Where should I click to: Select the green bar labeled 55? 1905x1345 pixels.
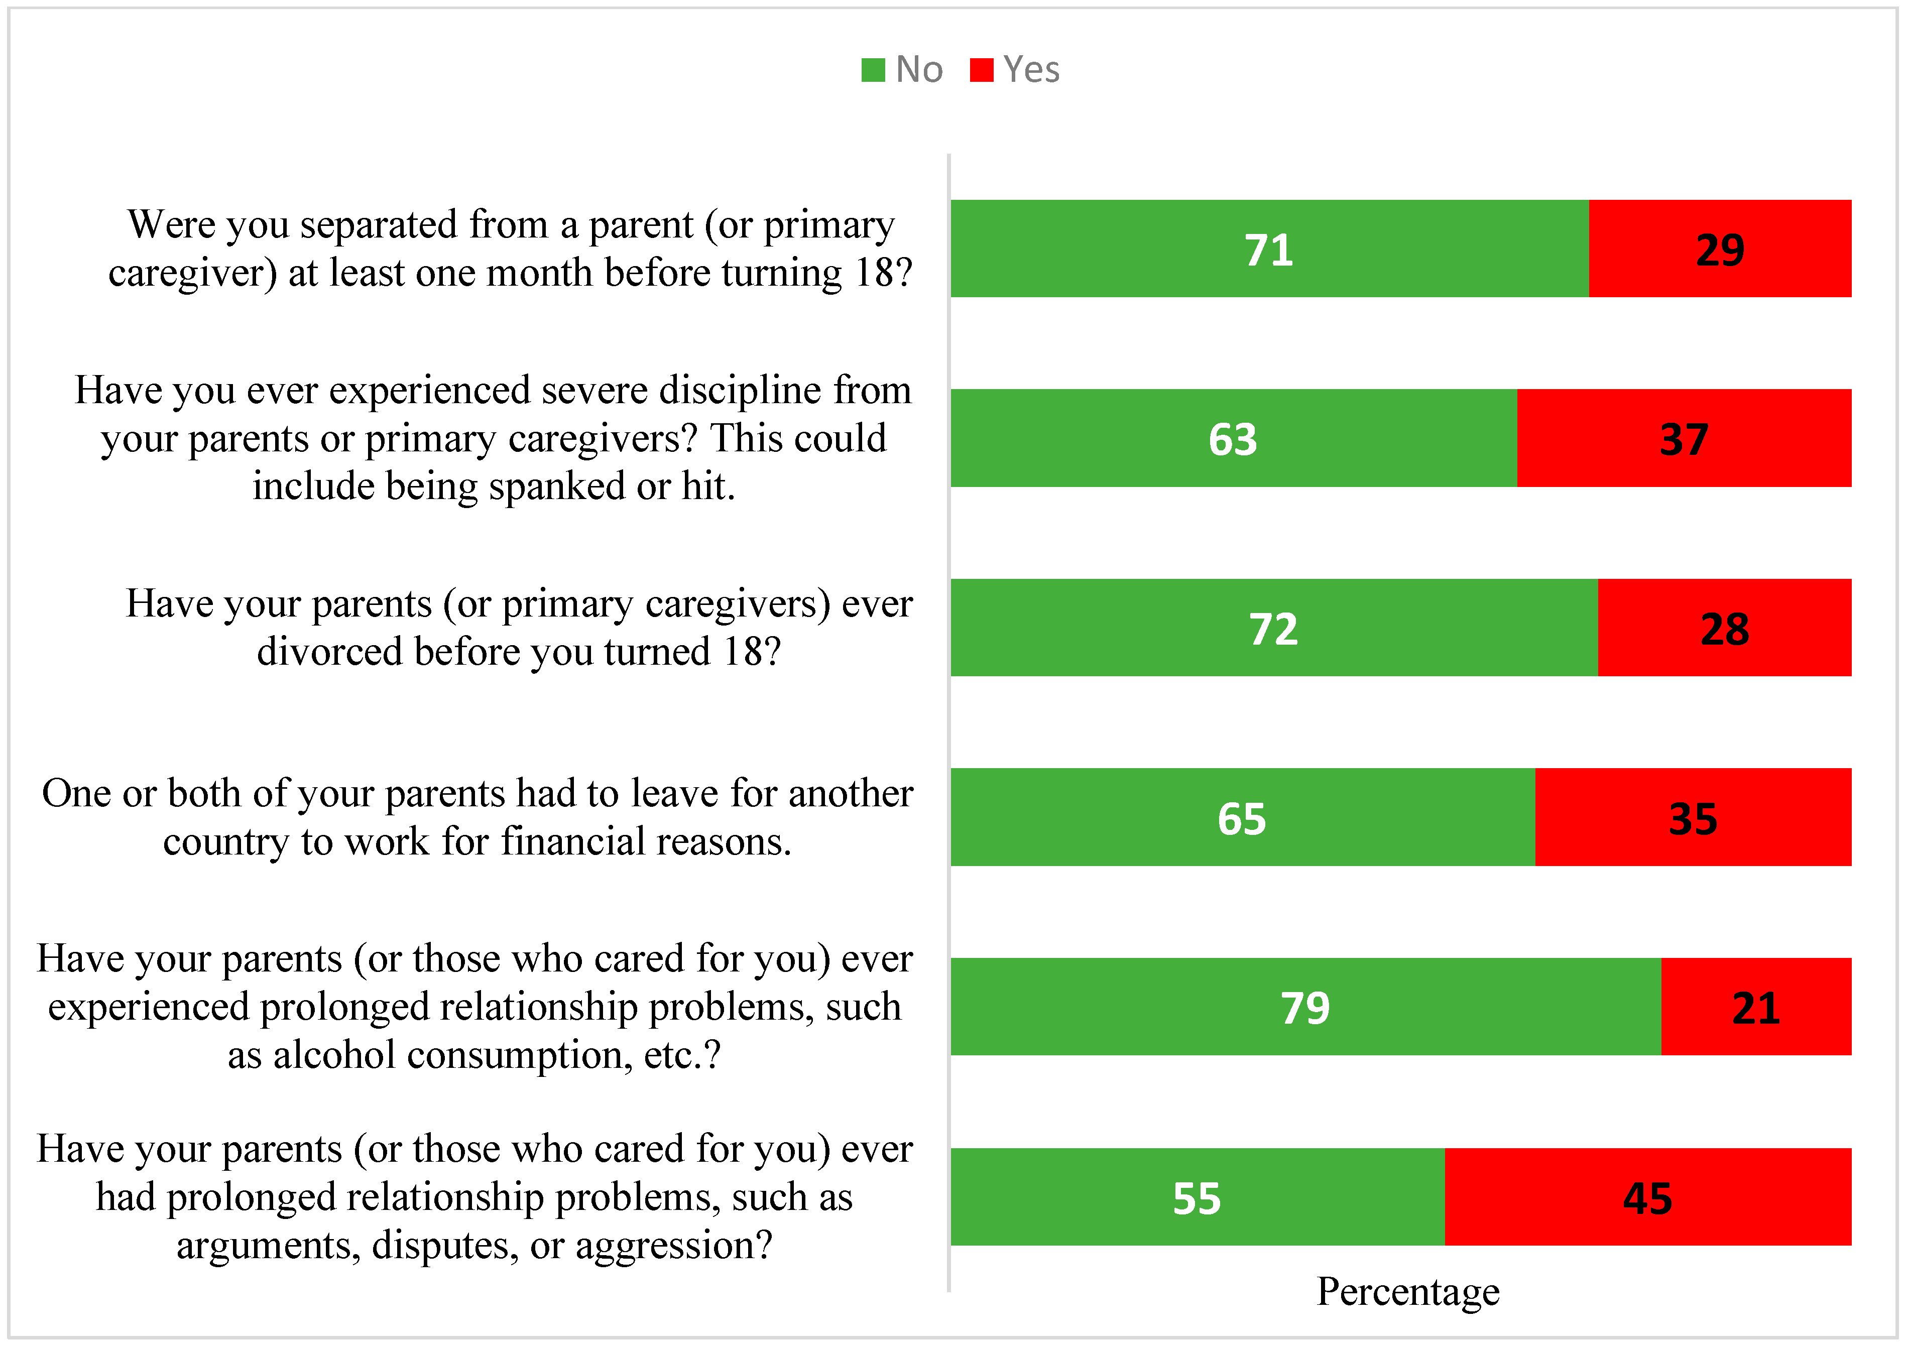click(1198, 1196)
